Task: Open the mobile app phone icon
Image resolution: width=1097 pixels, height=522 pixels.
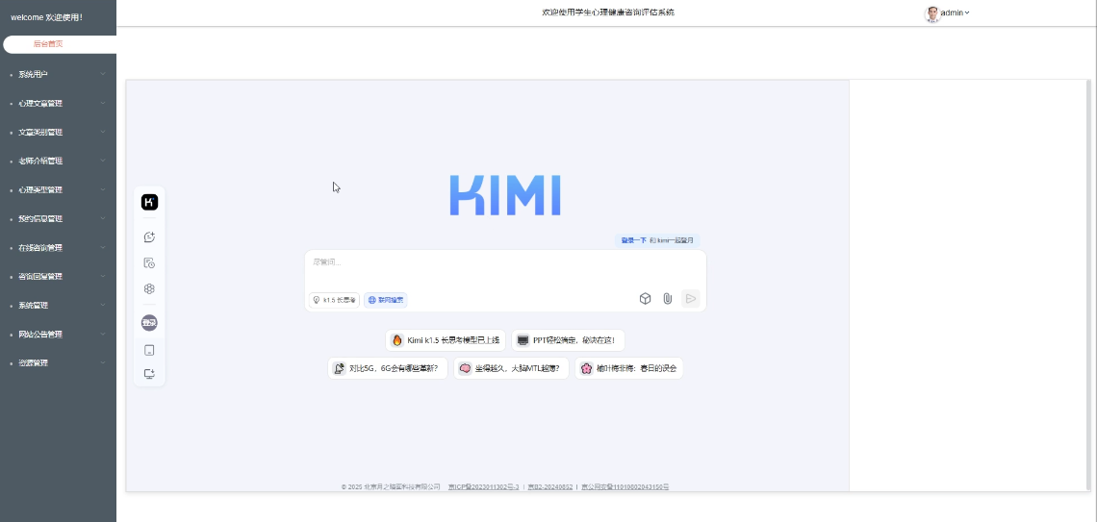Action: tap(149, 350)
